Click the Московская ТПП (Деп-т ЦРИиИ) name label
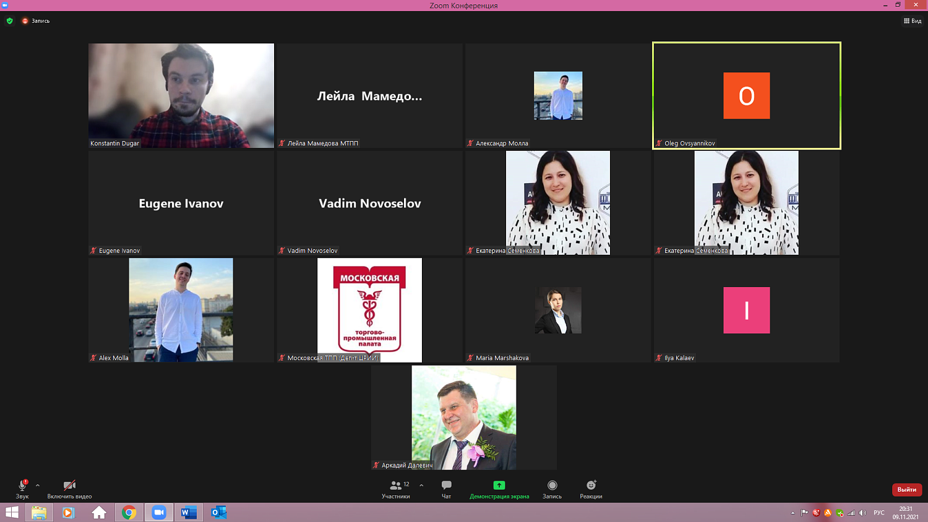This screenshot has height=522, width=928. [333, 357]
